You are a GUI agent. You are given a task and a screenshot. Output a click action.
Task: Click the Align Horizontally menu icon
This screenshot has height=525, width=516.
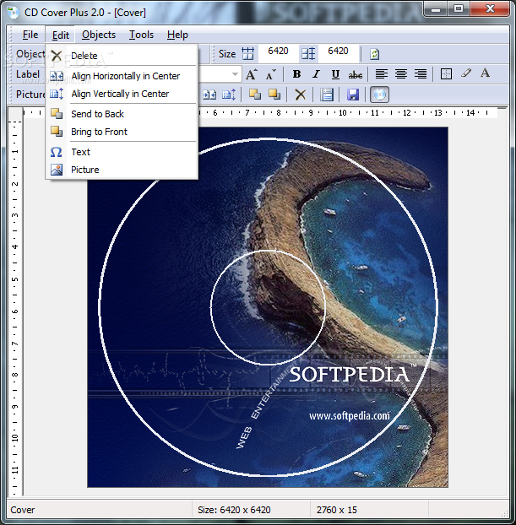point(57,76)
